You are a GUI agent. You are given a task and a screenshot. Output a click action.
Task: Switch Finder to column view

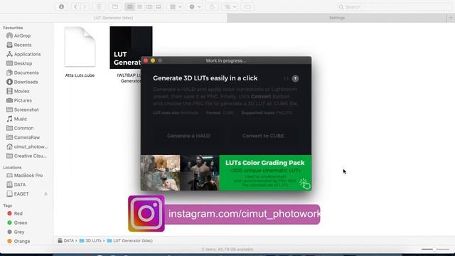click(x=149, y=6)
